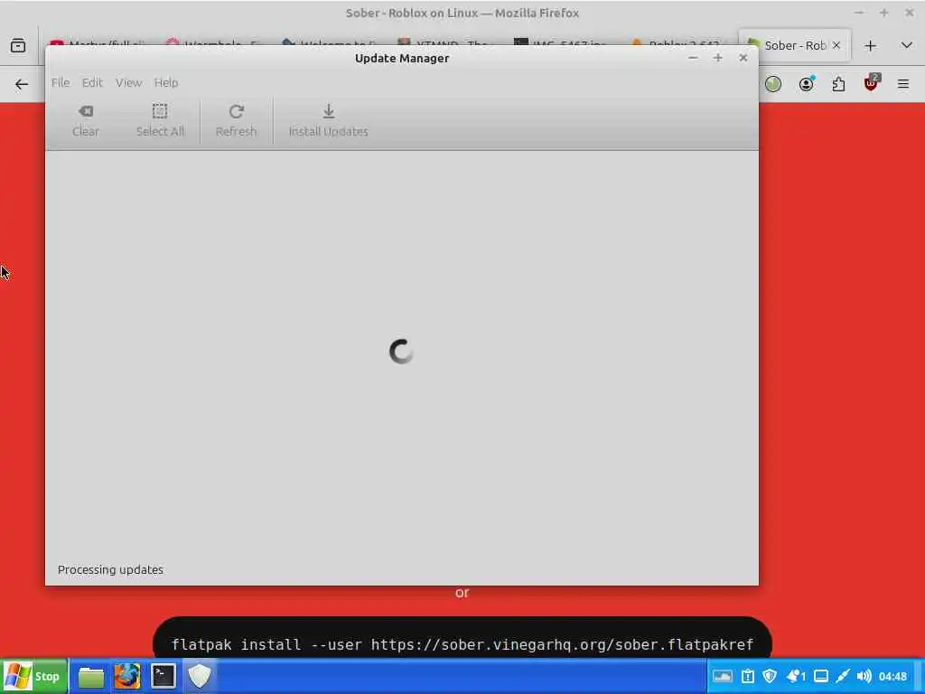Screen dimensions: 925x694
Task: Open the Firefox hamburger menu
Action: click(x=903, y=84)
